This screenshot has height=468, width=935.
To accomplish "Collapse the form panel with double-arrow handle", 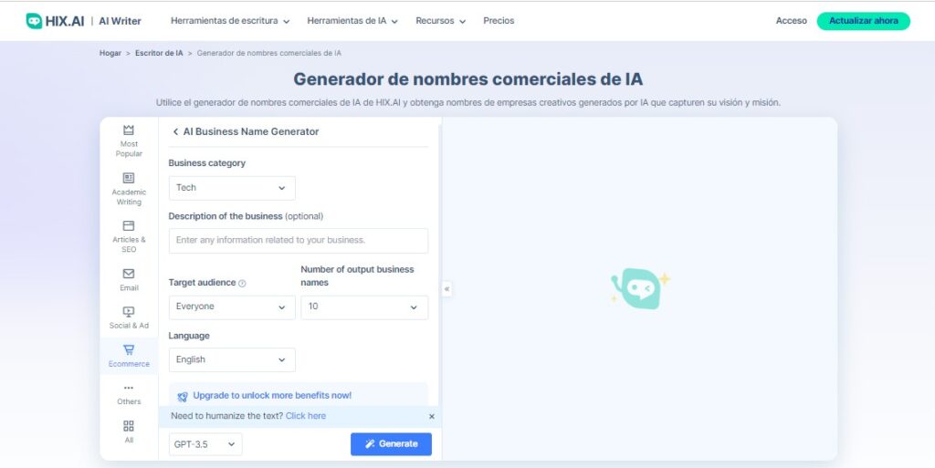I will [446, 289].
